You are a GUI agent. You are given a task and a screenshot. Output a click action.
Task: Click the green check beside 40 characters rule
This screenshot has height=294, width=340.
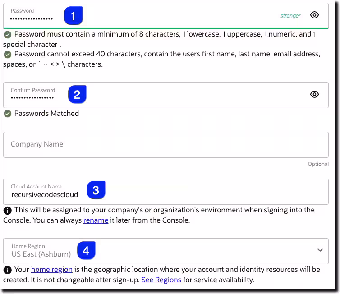tap(8, 55)
